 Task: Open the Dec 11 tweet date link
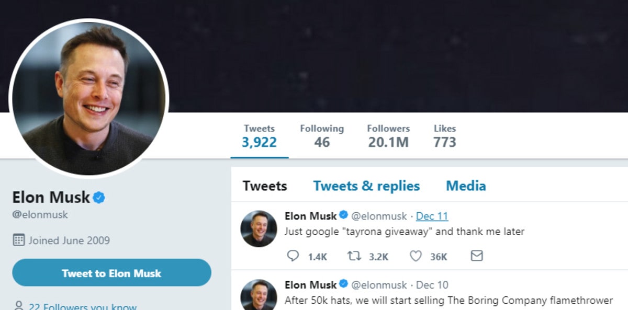432,216
